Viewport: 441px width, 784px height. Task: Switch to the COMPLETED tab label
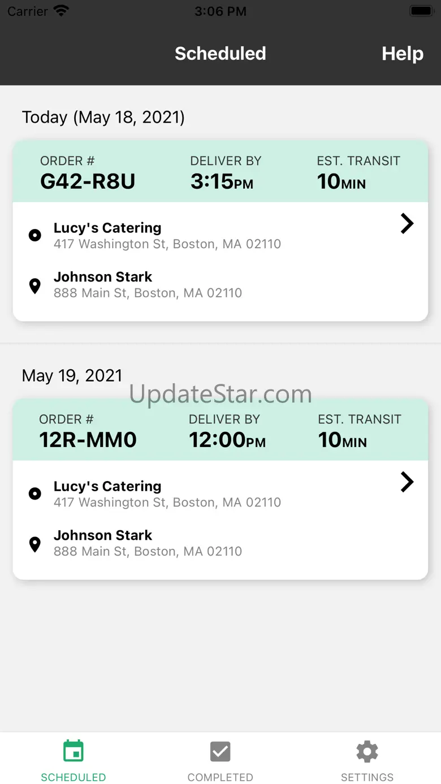pos(220,777)
